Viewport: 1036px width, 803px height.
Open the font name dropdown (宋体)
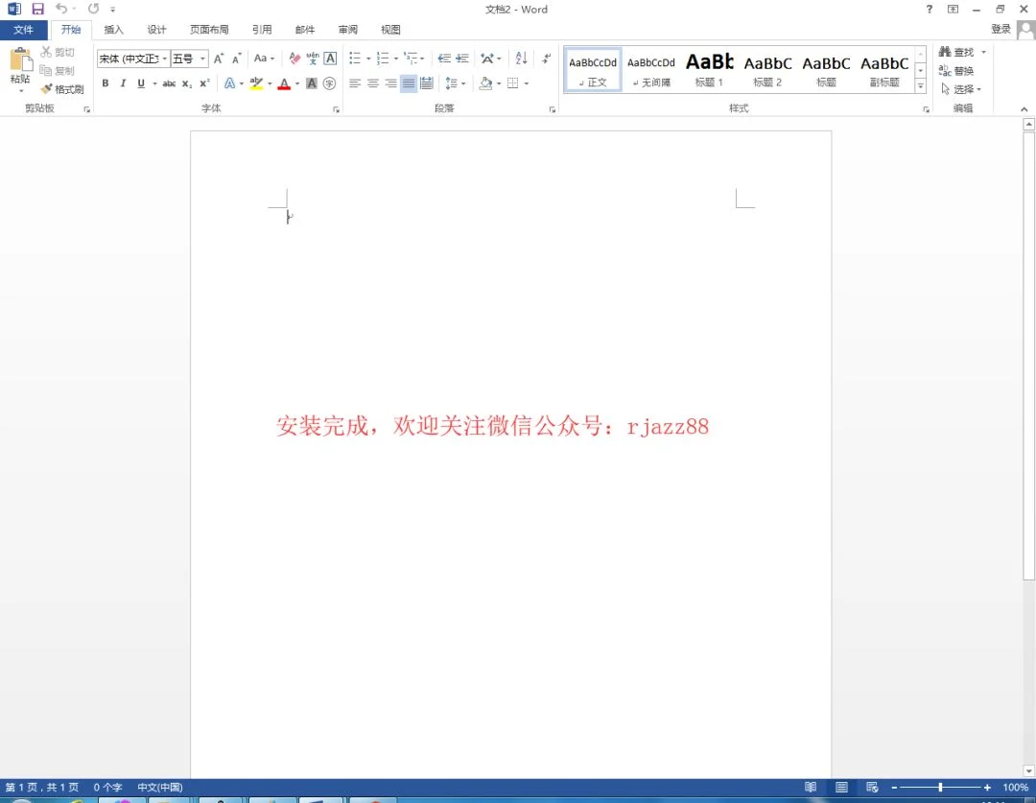(165, 59)
